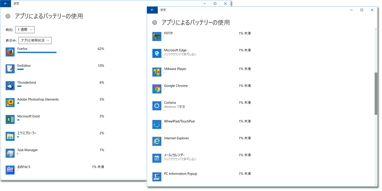382x191 pixels.
Task: Select the Google Chrome entry name
Action: tap(176, 86)
